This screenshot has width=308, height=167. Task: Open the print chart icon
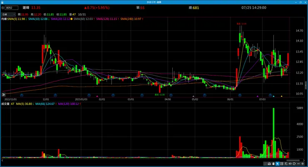tap(269, 164)
